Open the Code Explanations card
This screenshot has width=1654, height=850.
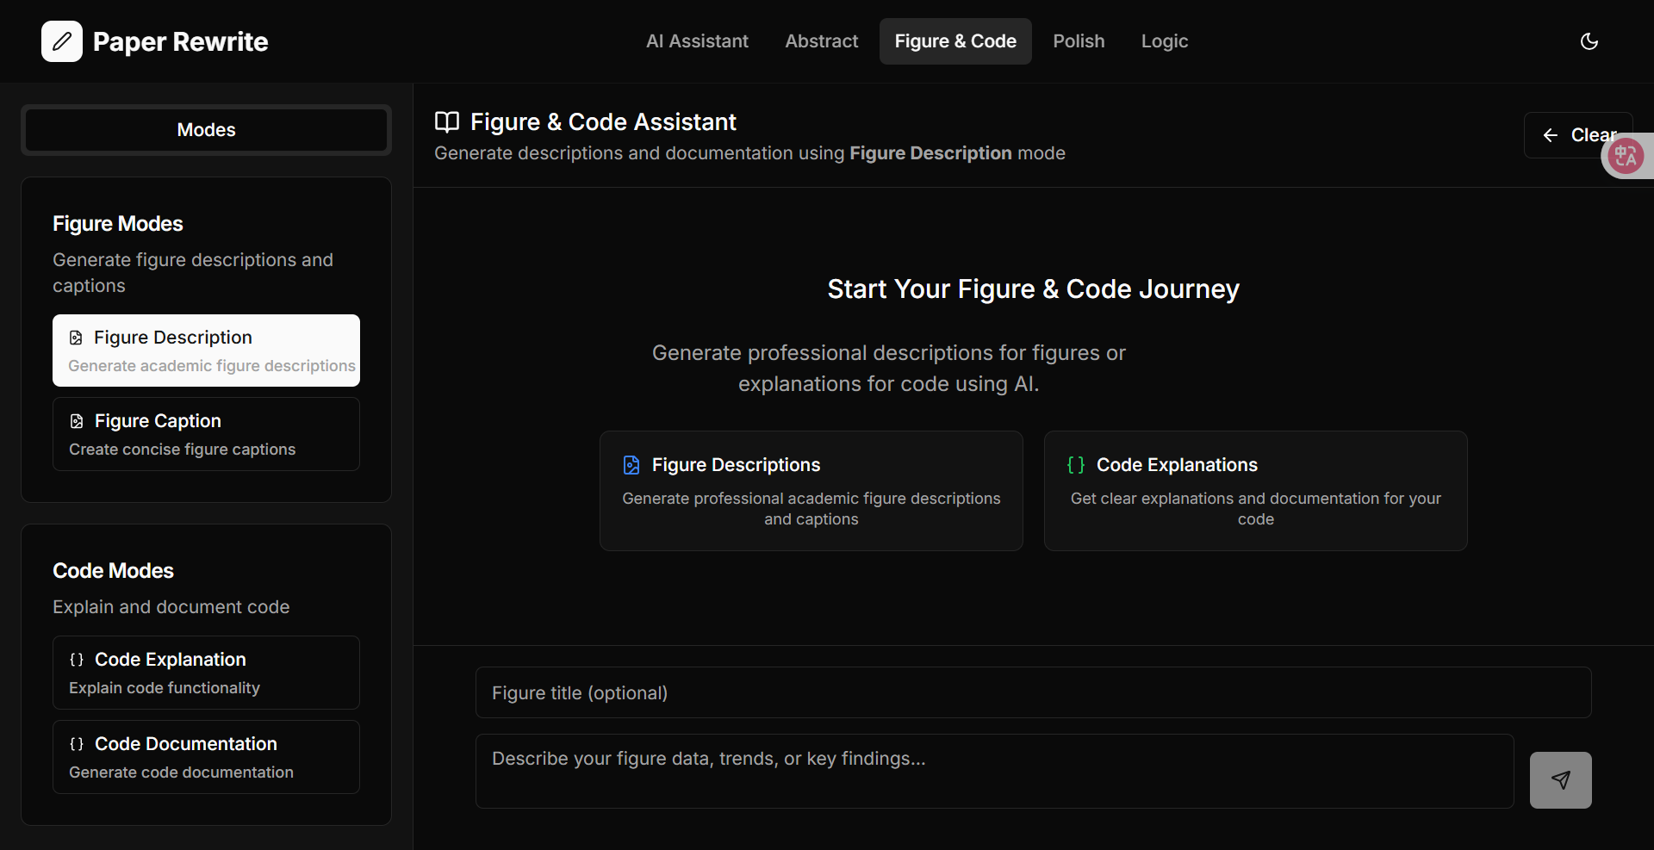(1256, 491)
